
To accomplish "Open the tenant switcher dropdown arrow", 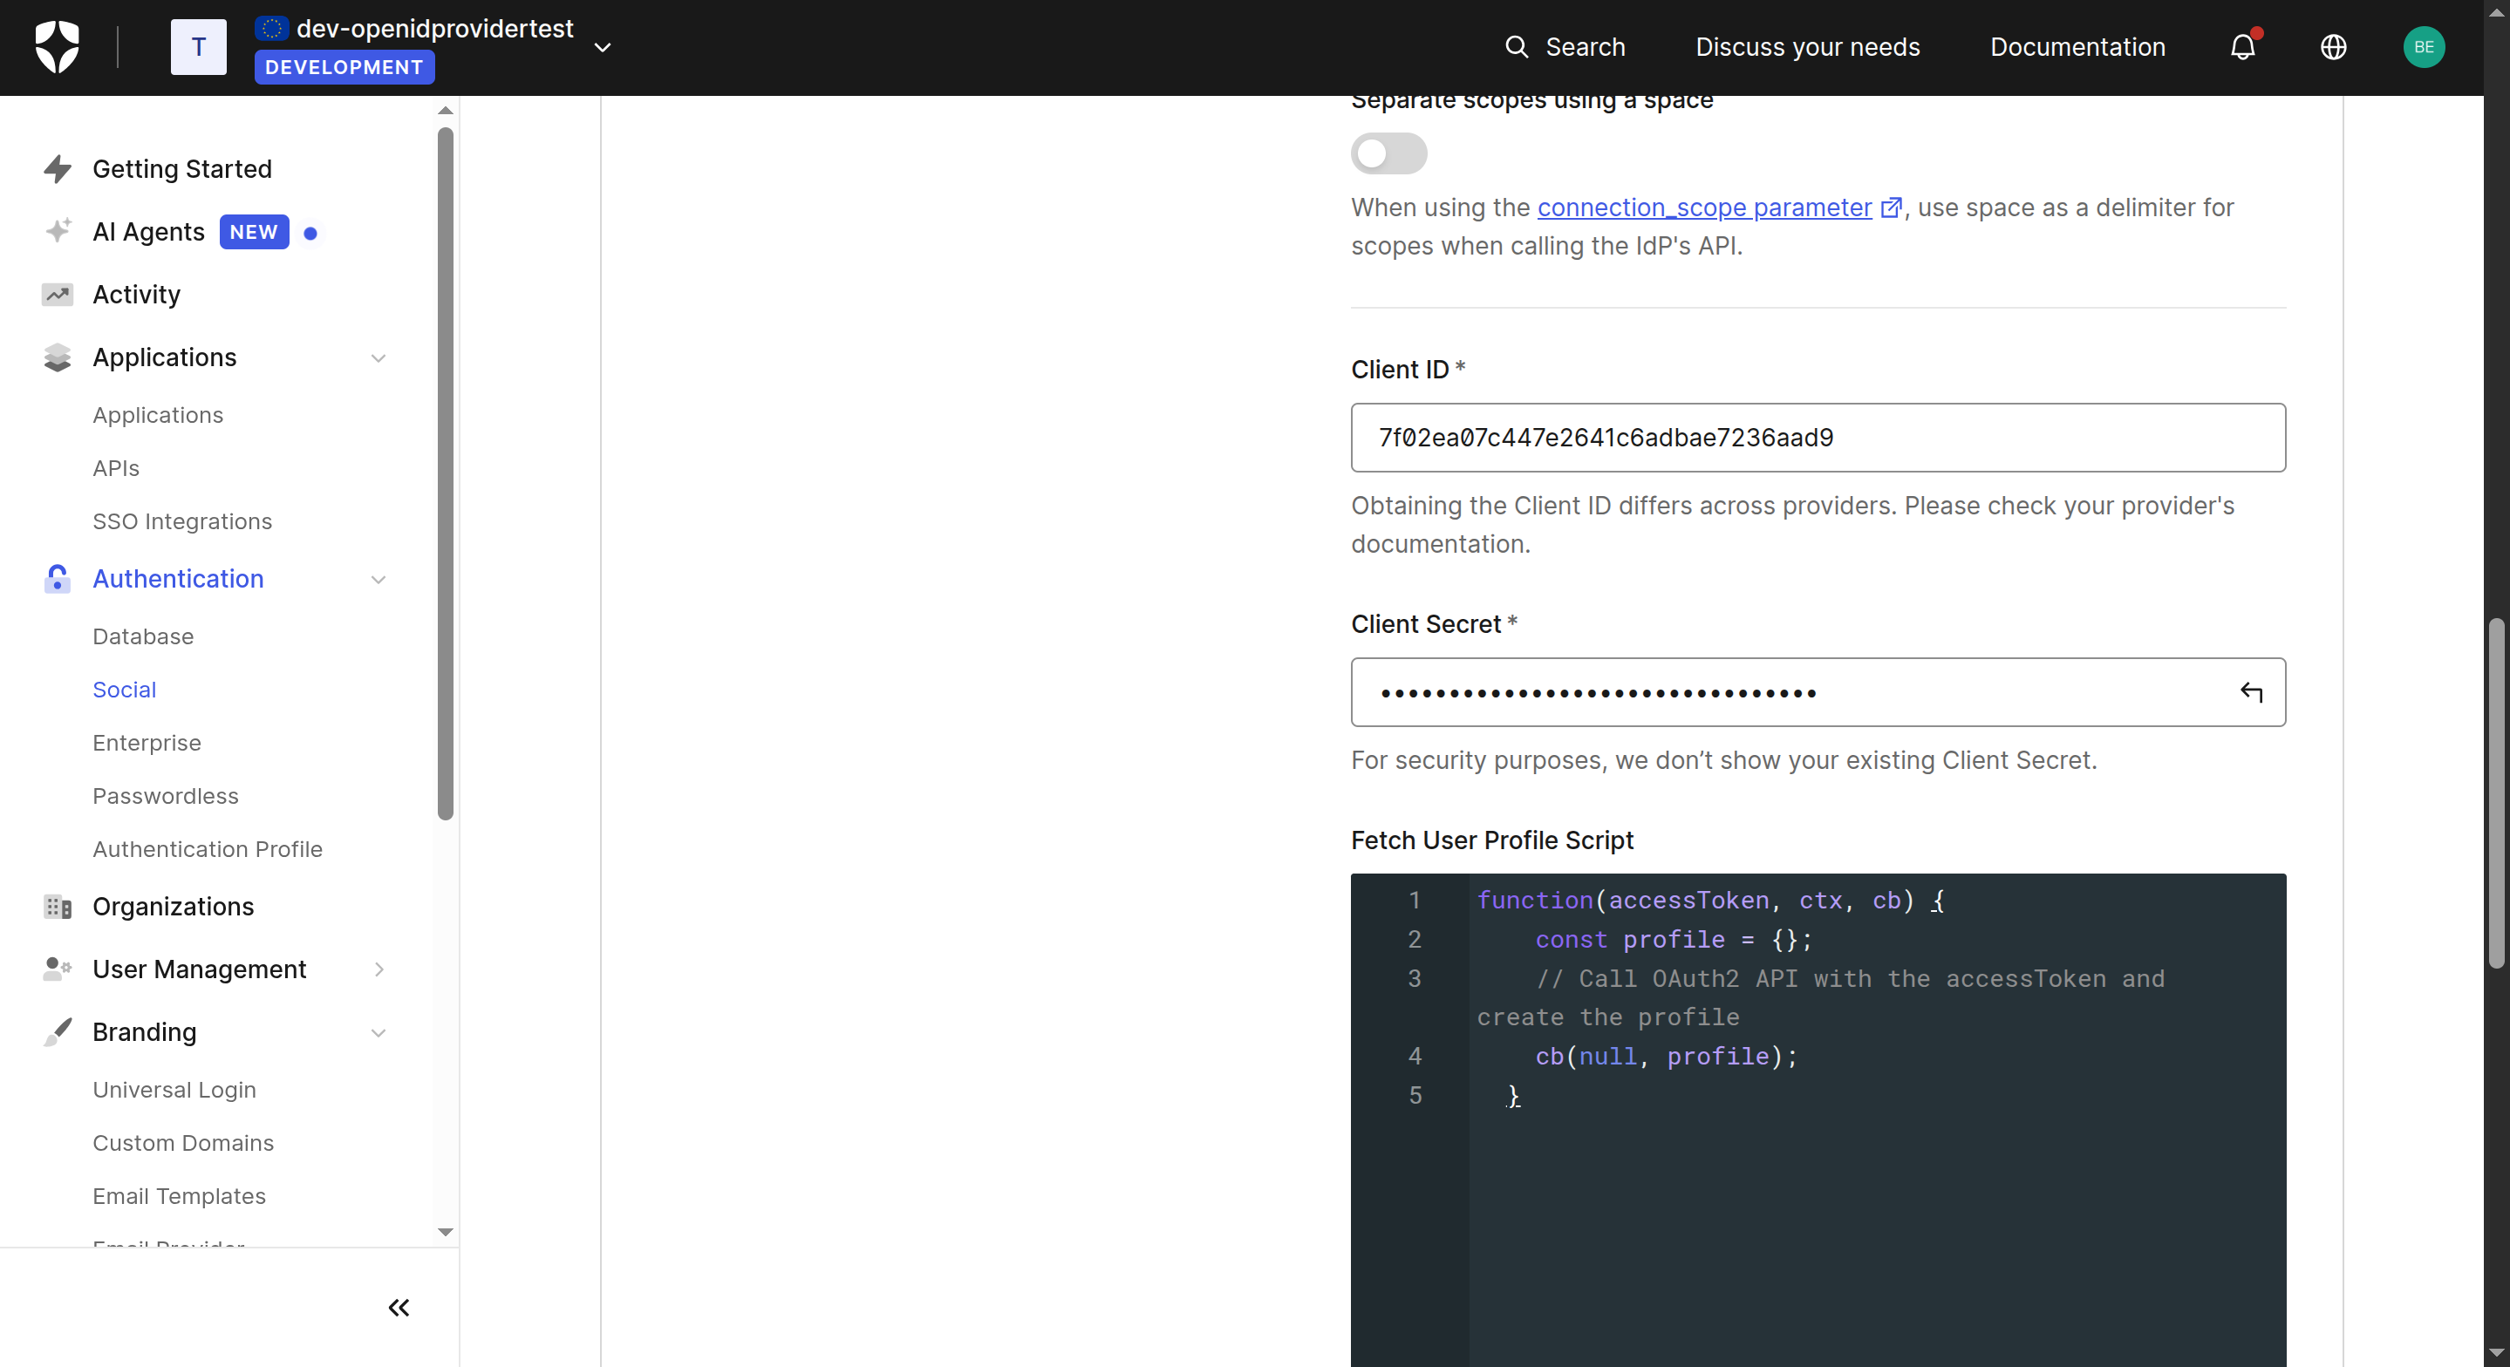I will [604, 47].
